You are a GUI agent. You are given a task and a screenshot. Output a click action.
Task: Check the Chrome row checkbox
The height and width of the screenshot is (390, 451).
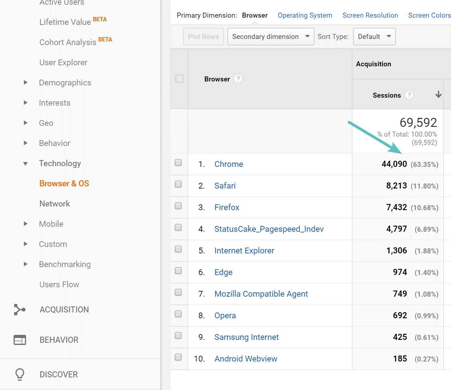178,163
